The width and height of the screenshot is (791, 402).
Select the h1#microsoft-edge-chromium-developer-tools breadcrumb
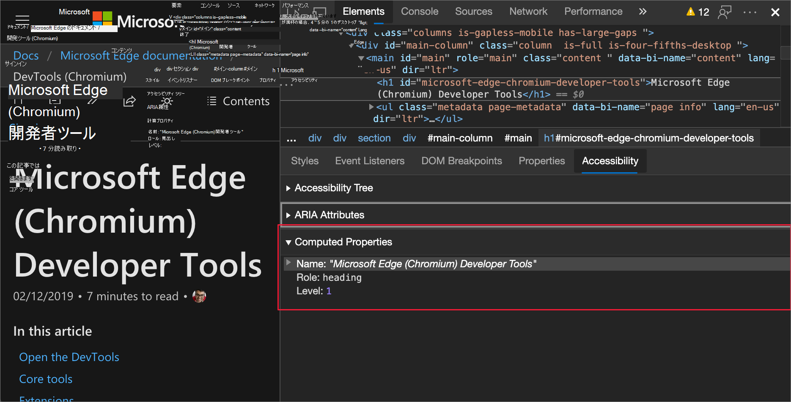point(649,138)
